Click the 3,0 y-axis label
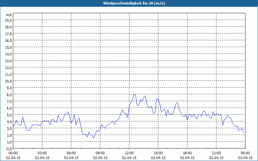The image size is (258, 161). [x=9, y=128]
